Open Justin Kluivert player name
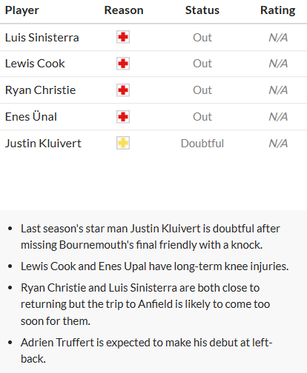 pyautogui.click(x=43, y=144)
